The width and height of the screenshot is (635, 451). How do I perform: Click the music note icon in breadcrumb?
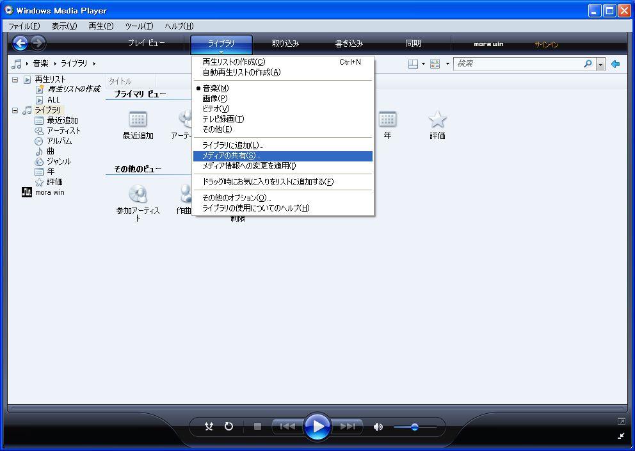16,63
